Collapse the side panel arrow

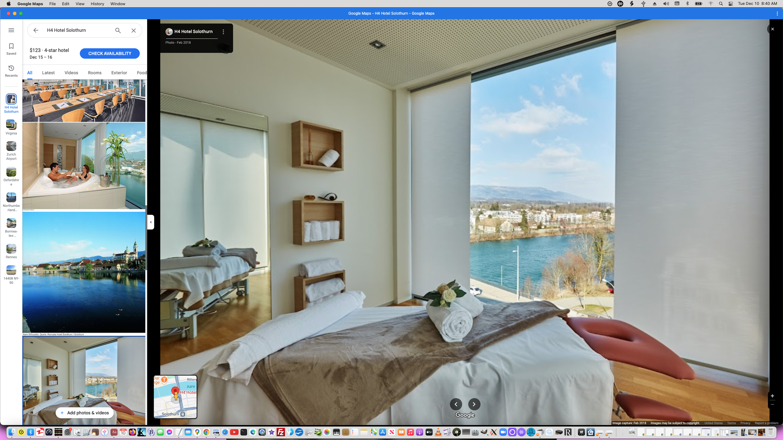(x=150, y=222)
